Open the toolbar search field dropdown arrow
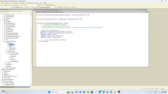168x94 pixels. [38, 5]
